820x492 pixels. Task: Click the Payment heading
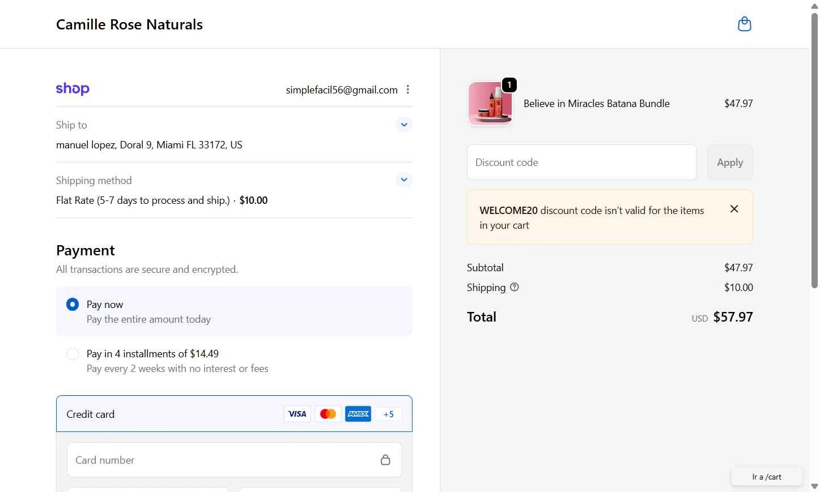click(86, 251)
